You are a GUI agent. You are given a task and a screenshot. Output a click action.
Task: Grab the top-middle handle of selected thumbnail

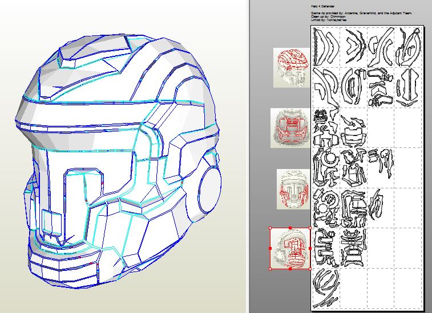pyautogui.click(x=290, y=228)
